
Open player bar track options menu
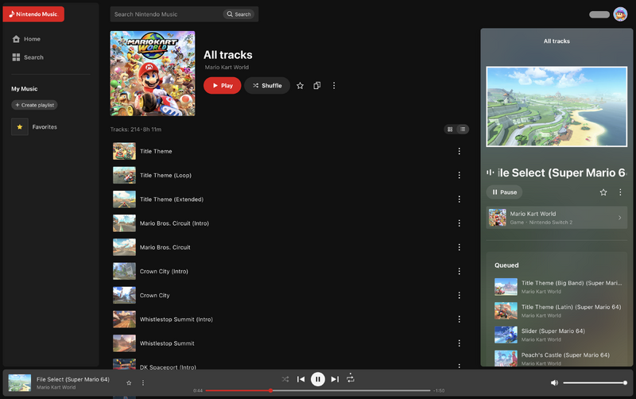point(143,383)
